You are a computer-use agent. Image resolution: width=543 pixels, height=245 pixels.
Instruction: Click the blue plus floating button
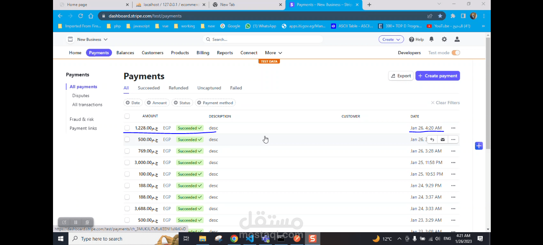point(479,146)
